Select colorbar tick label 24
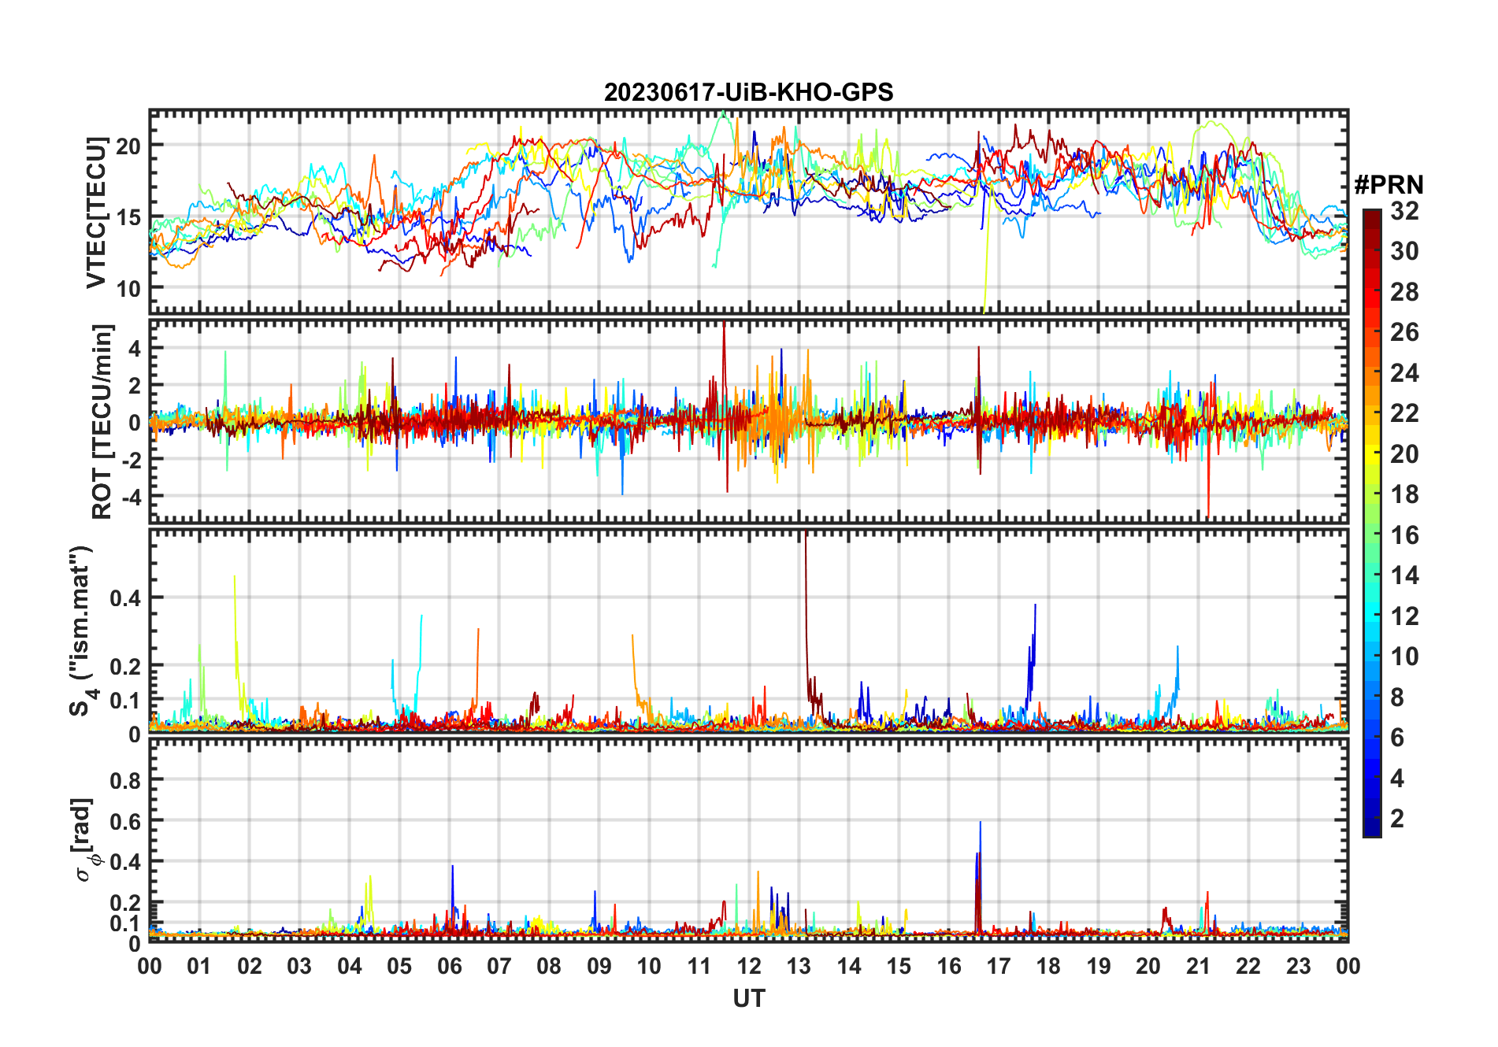The width and height of the screenshot is (1498, 1047). pyautogui.click(x=1404, y=373)
